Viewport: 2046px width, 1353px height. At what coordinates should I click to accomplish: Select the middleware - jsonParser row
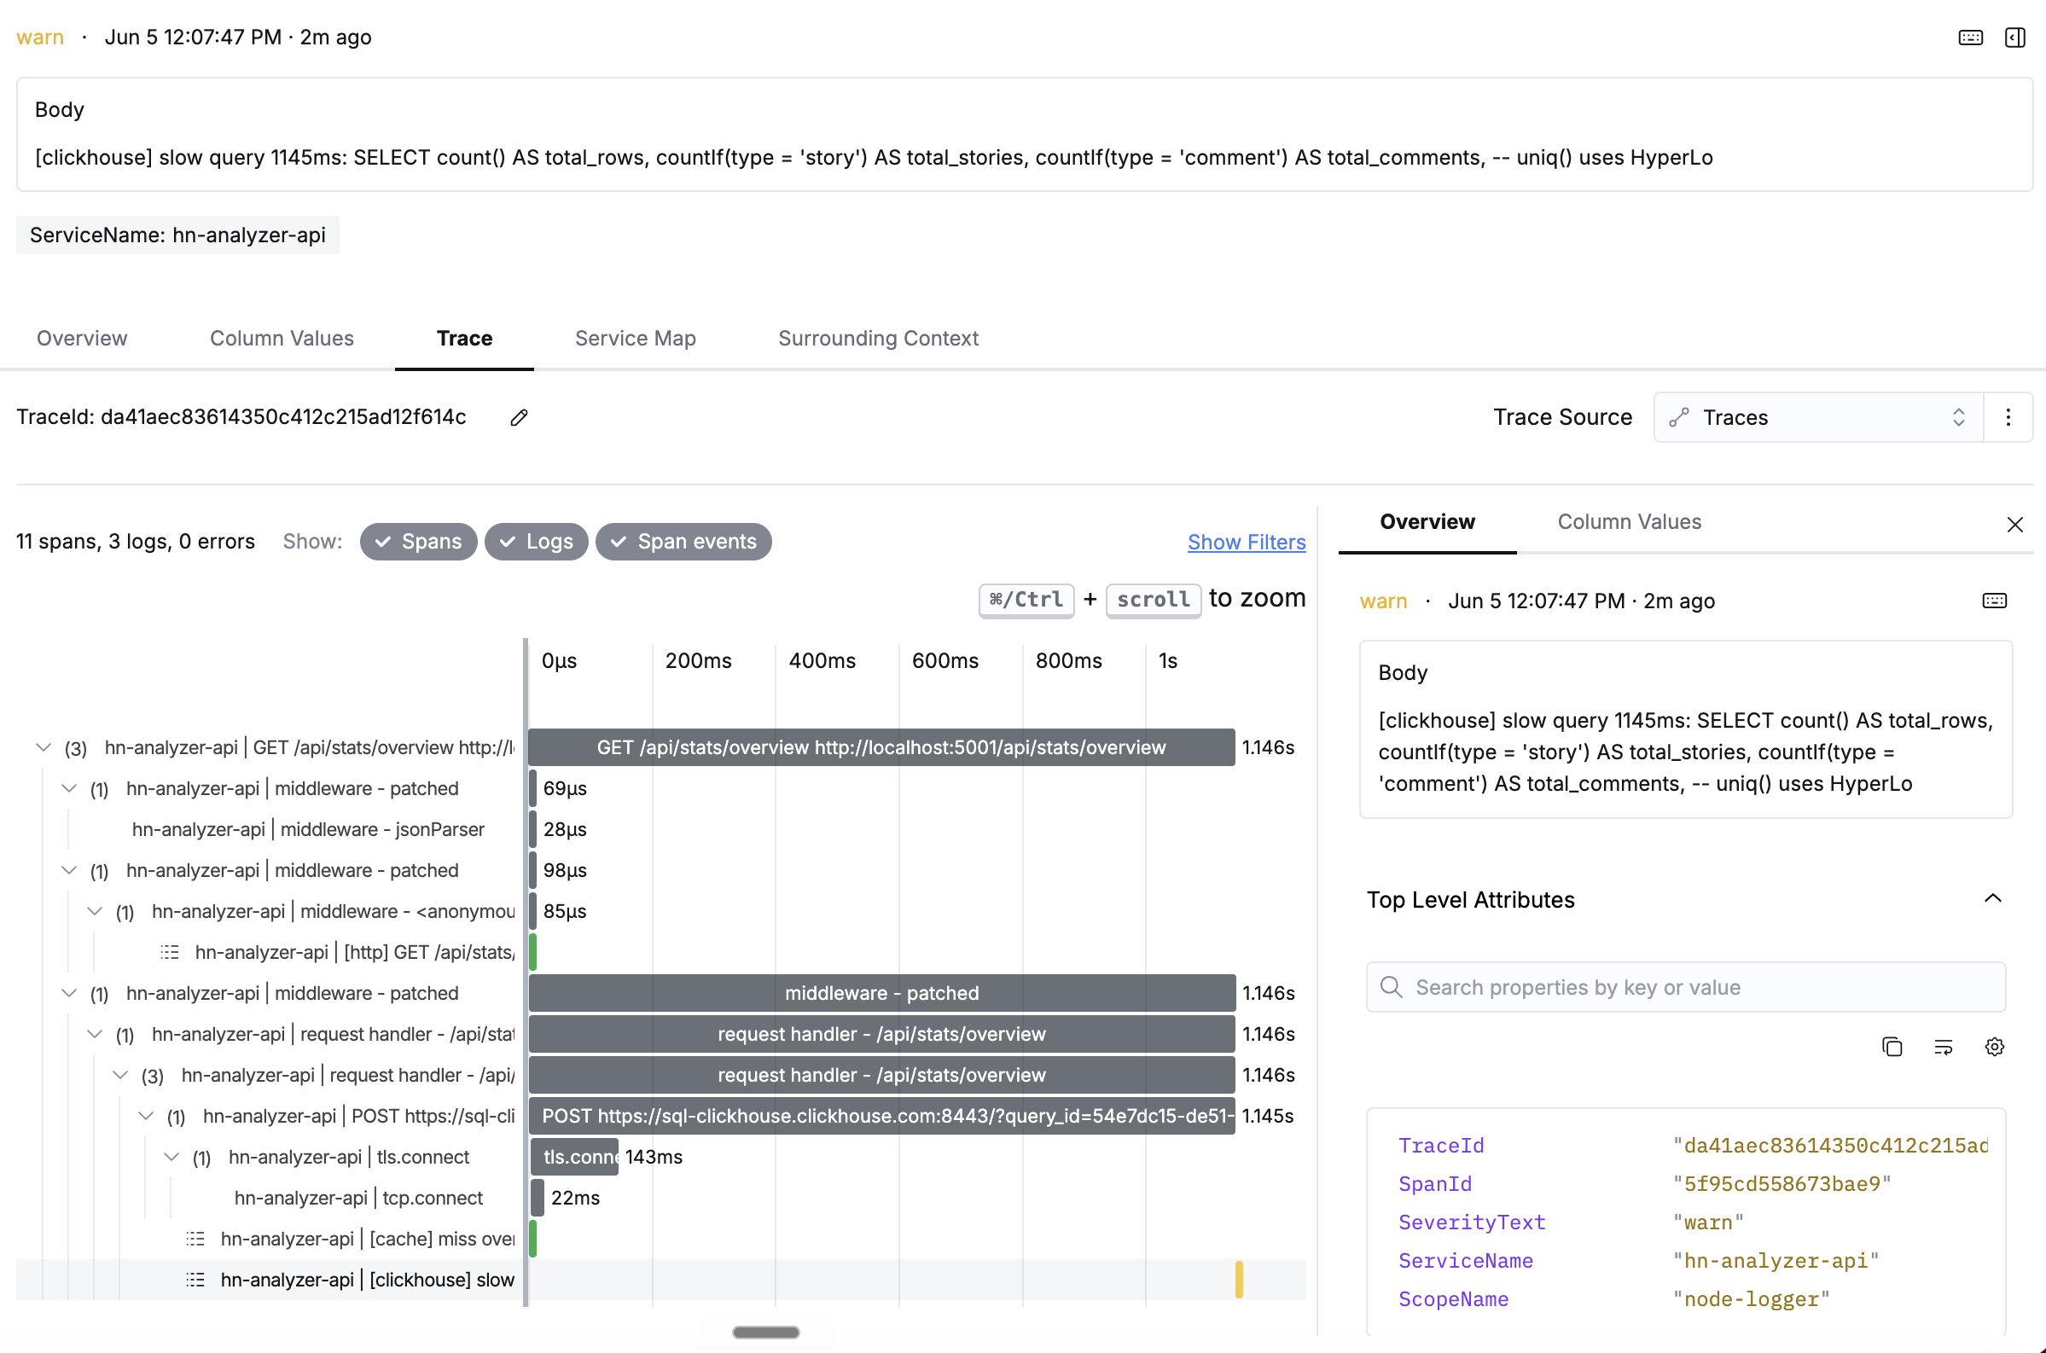click(x=308, y=829)
